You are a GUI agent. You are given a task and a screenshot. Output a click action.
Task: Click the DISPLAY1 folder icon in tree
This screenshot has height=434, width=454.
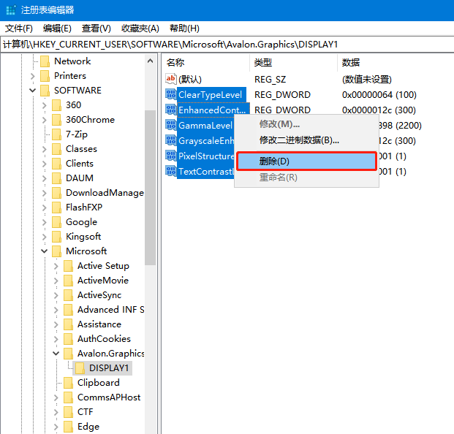coord(80,368)
